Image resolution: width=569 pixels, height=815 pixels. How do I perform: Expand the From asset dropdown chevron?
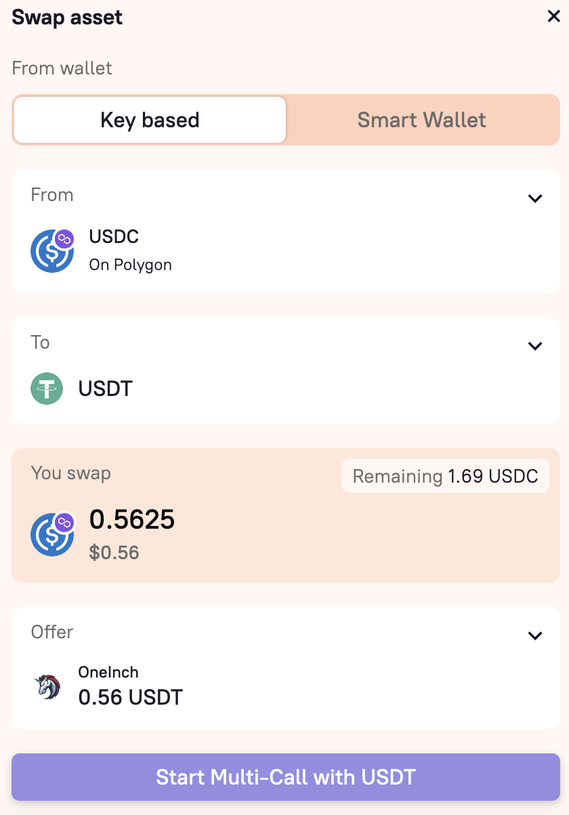535,198
